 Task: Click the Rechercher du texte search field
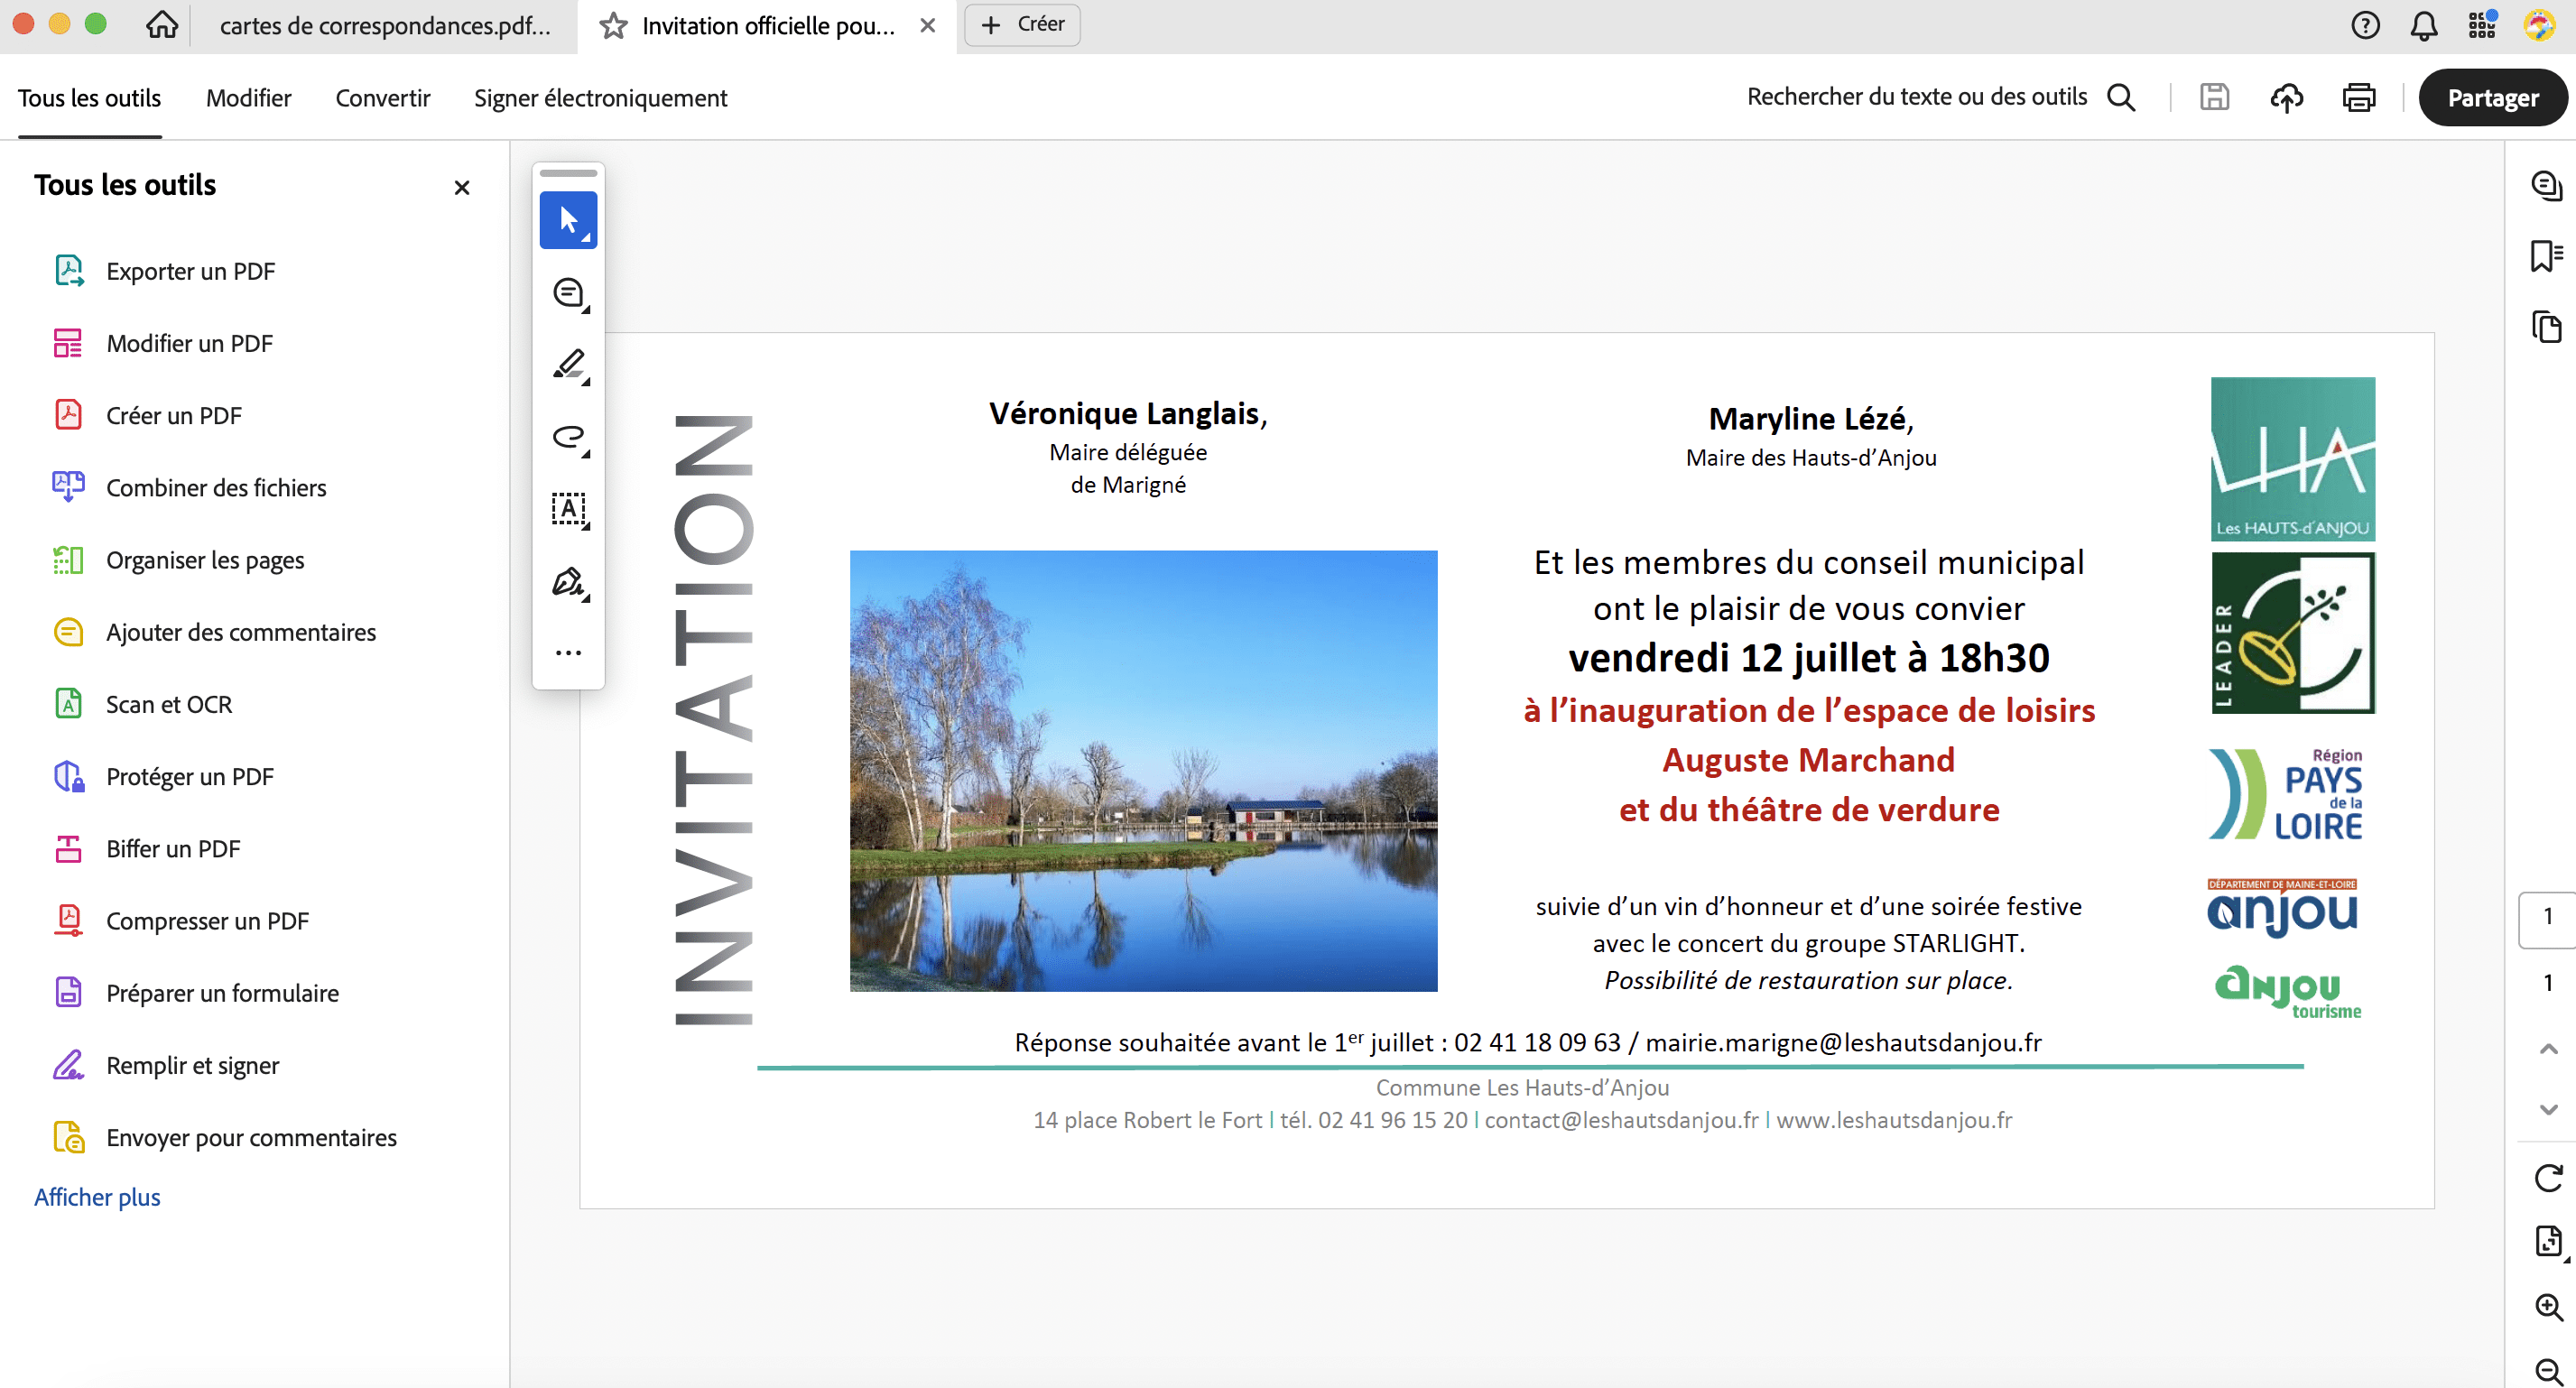click(x=1916, y=97)
